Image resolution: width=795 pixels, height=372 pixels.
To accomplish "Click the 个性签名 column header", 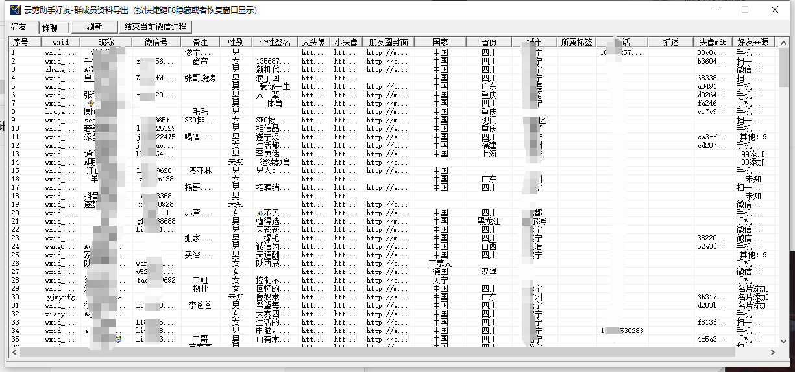I will (275, 42).
